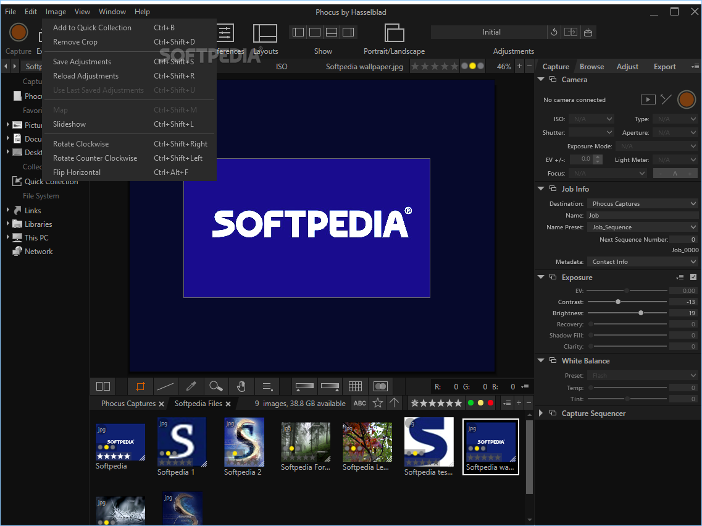The height and width of the screenshot is (526, 702).
Task: Select the magnifier zoom tool
Action: [x=216, y=386]
